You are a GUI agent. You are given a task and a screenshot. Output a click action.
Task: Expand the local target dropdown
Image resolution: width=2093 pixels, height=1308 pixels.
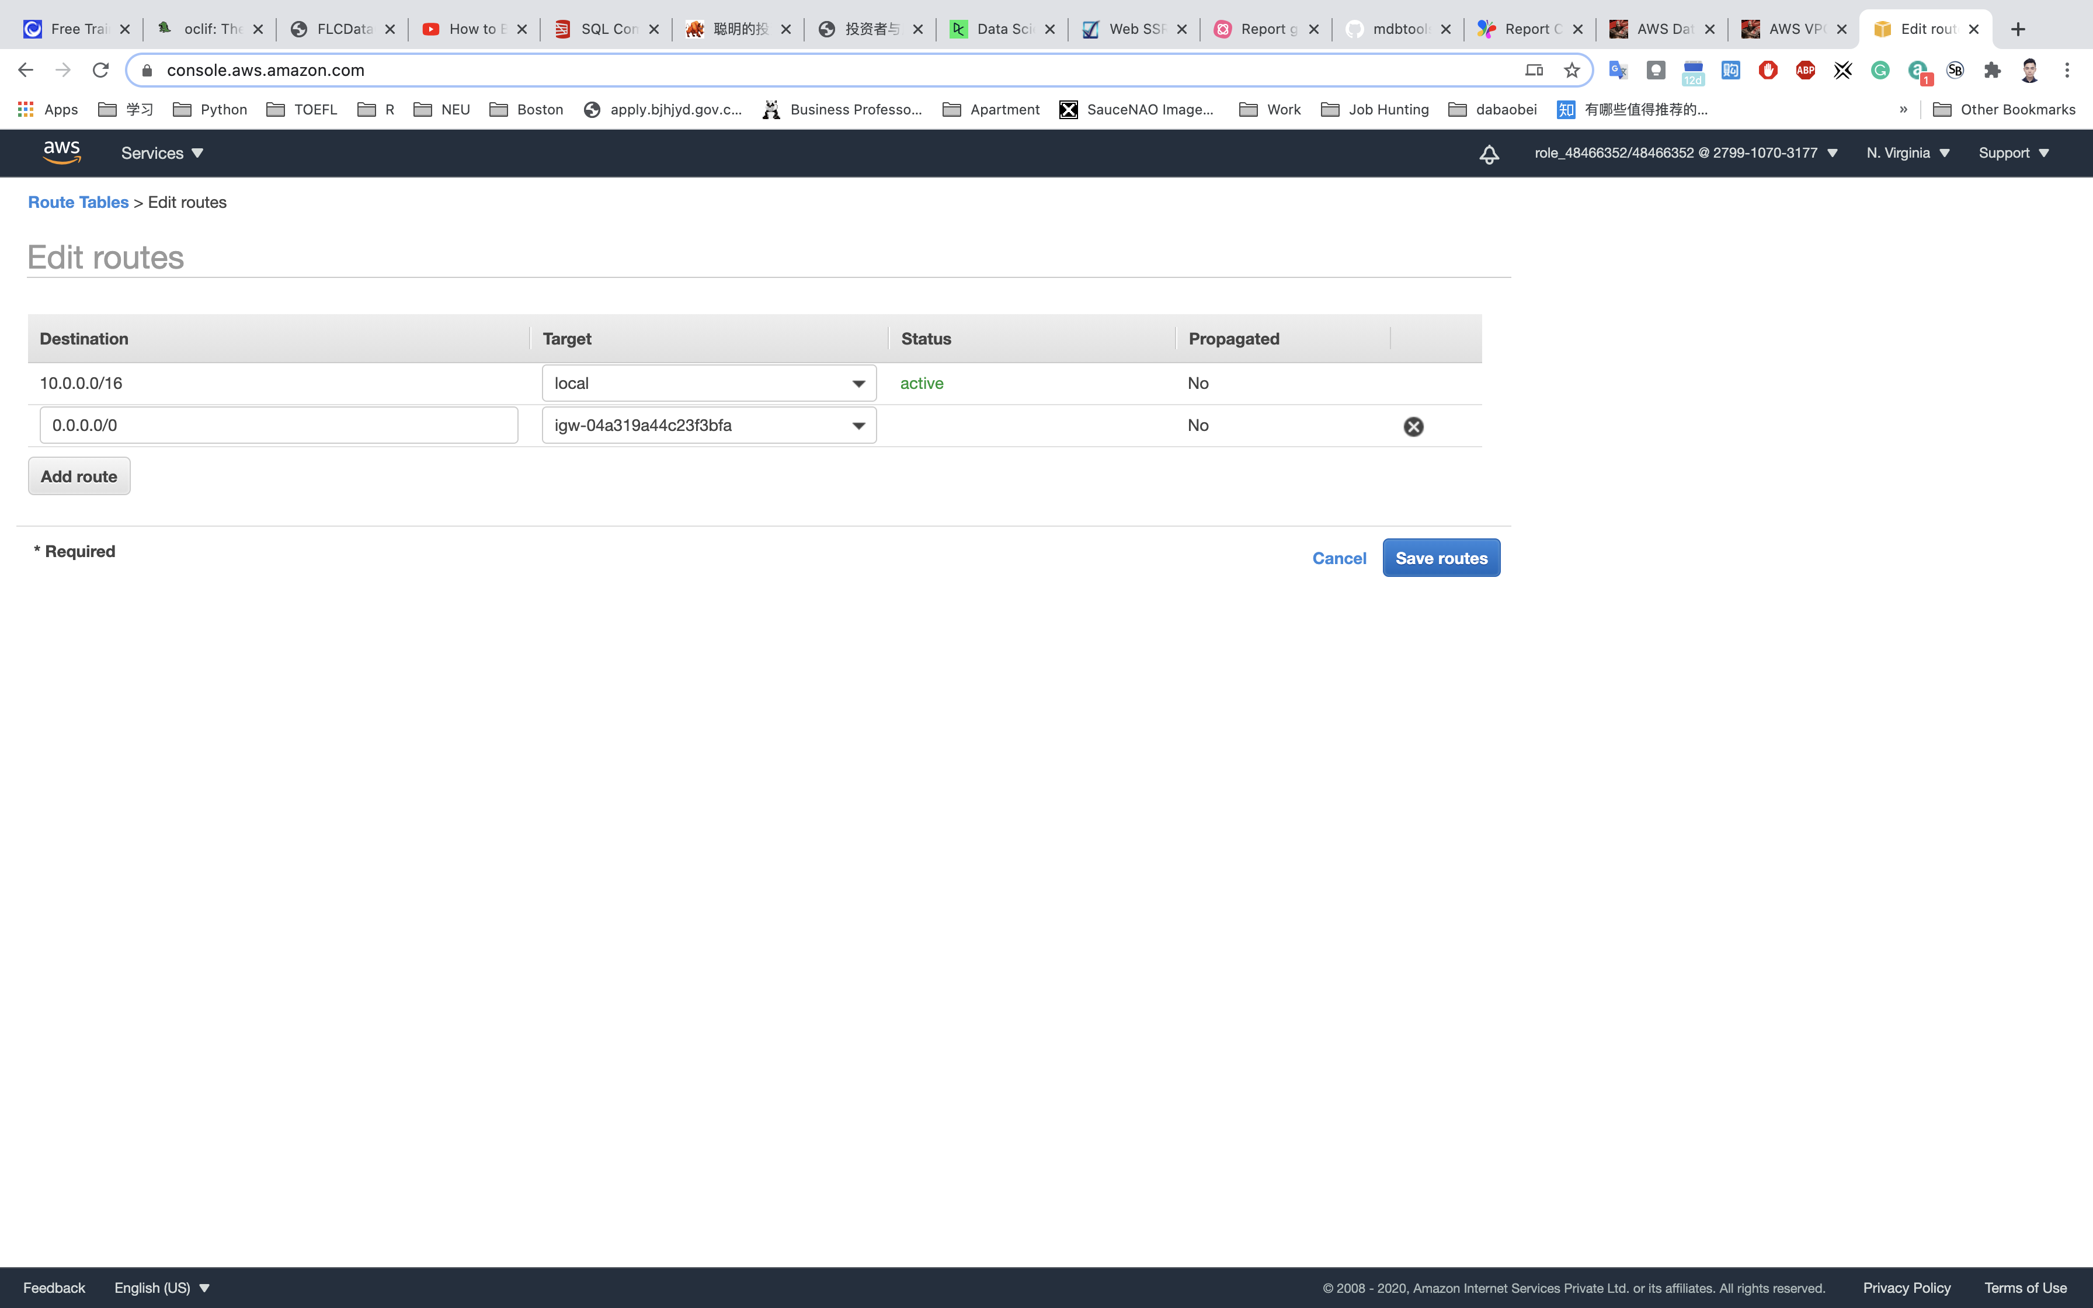[708, 383]
